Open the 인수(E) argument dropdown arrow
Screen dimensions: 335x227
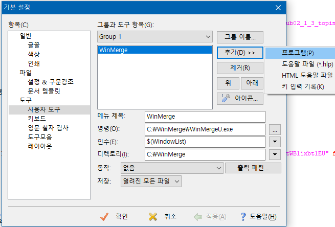(x=275, y=142)
